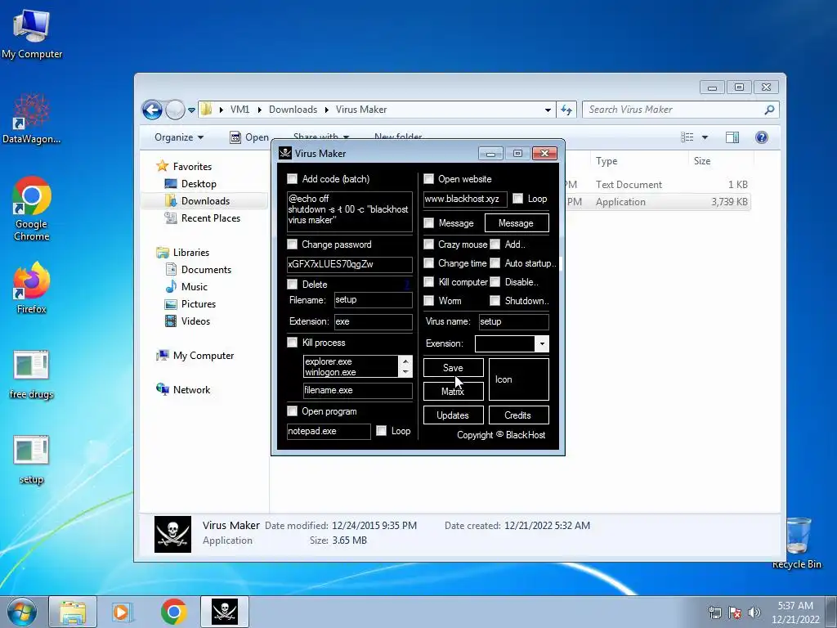837x628 pixels.
Task: Expand breadcrumb arrow after Downloads
Action: pyautogui.click(x=327, y=110)
